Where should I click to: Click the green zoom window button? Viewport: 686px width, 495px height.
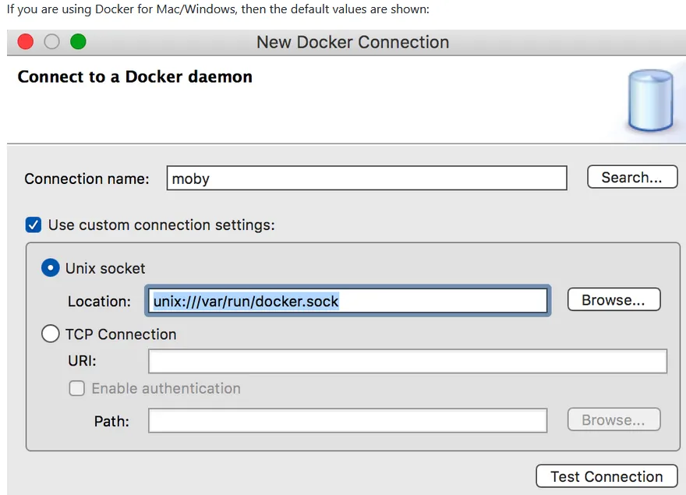[78, 42]
